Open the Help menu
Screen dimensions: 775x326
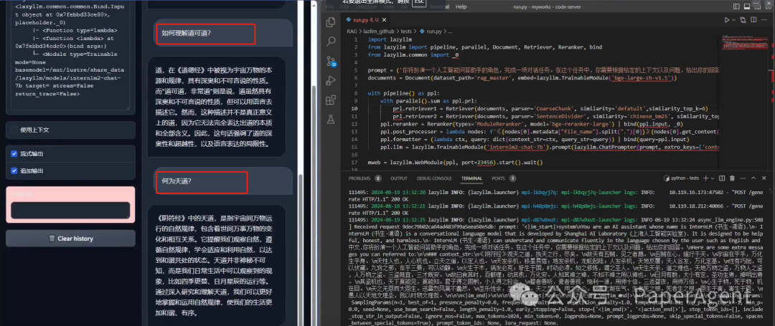click(461, 7)
